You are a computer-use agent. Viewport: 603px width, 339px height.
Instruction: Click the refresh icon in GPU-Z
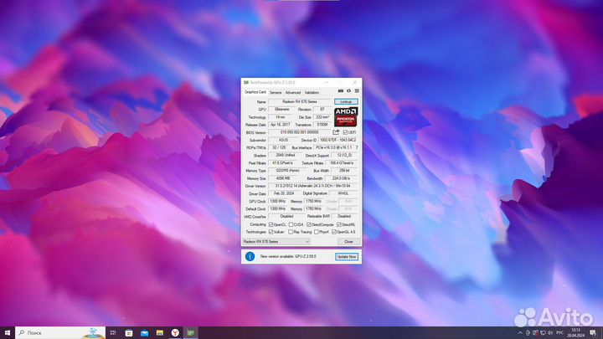[348, 91]
